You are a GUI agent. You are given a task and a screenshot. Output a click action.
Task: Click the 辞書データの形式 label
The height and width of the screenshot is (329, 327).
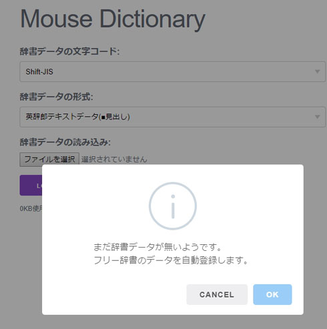(56, 97)
